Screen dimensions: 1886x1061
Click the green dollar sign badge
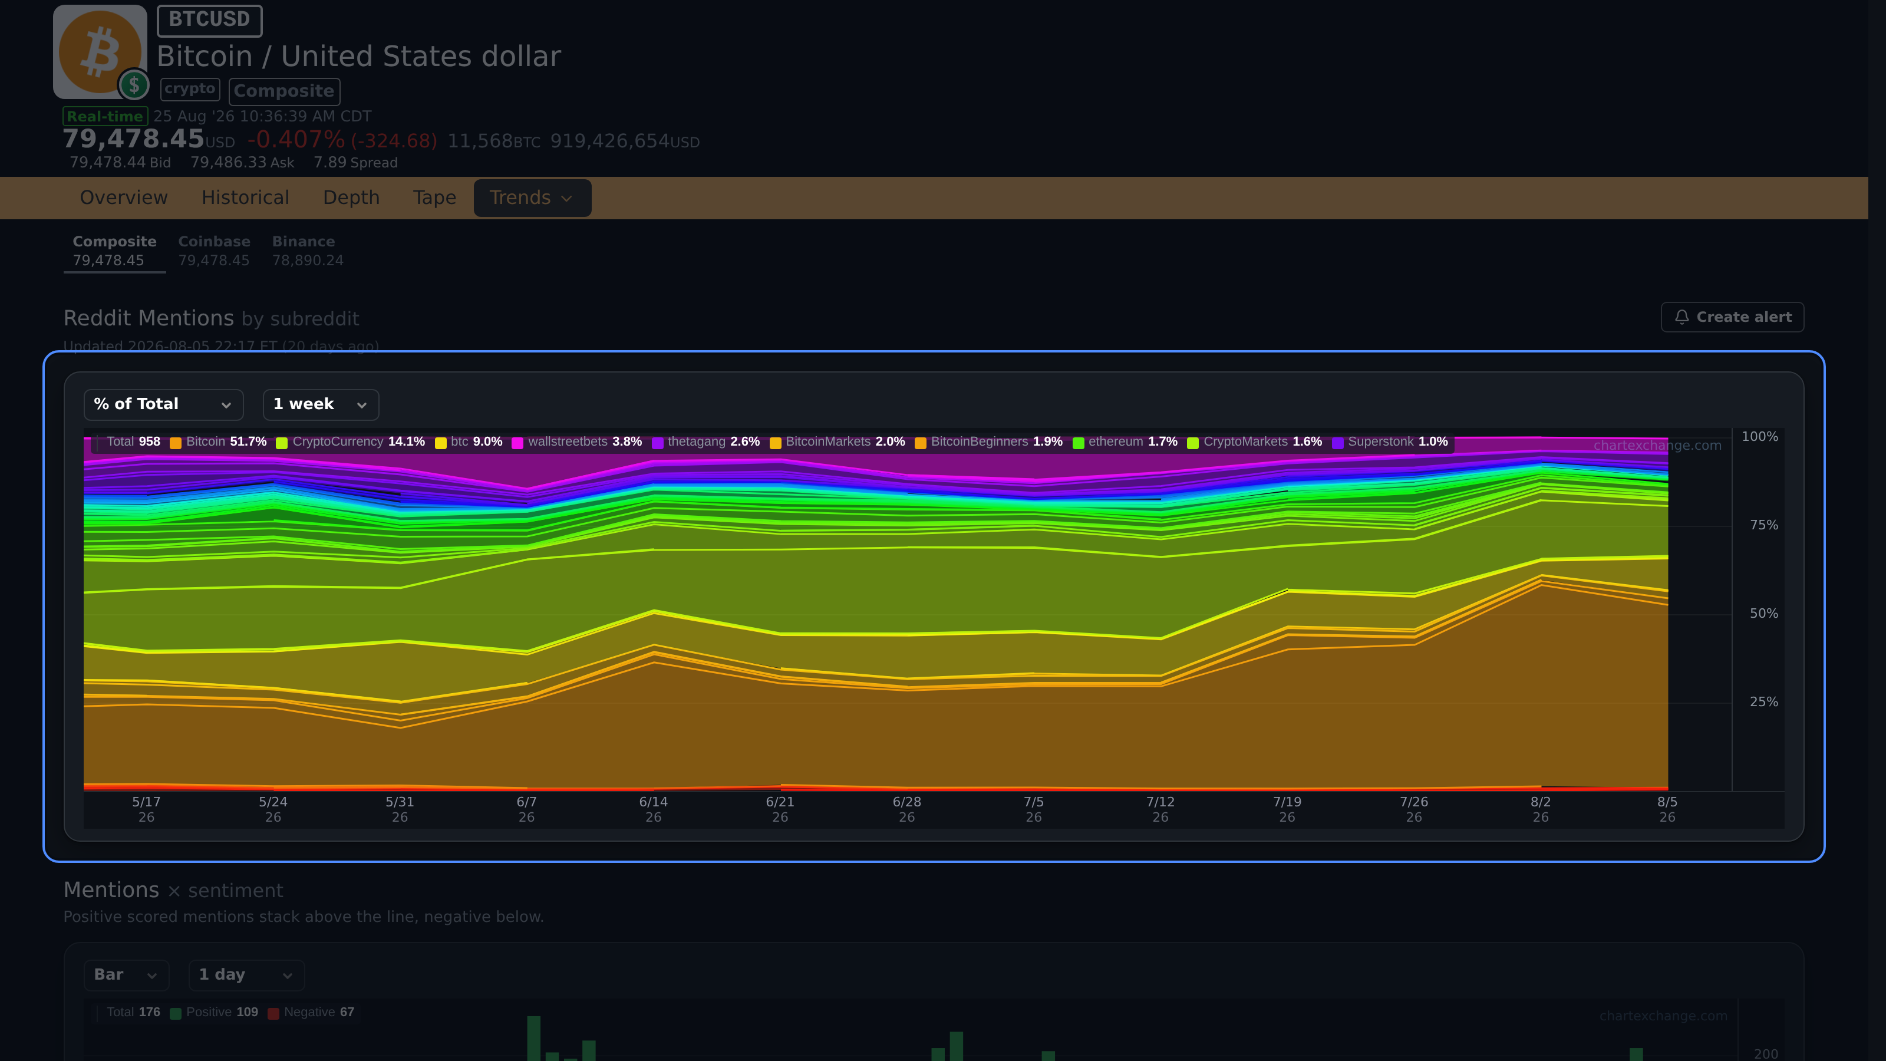(x=134, y=85)
